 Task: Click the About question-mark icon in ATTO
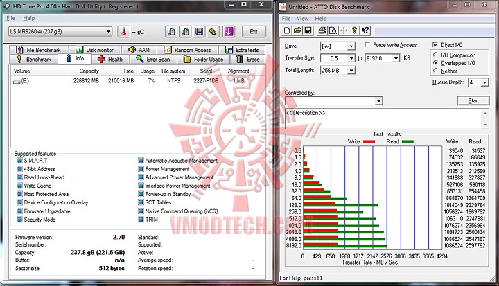pos(355,30)
